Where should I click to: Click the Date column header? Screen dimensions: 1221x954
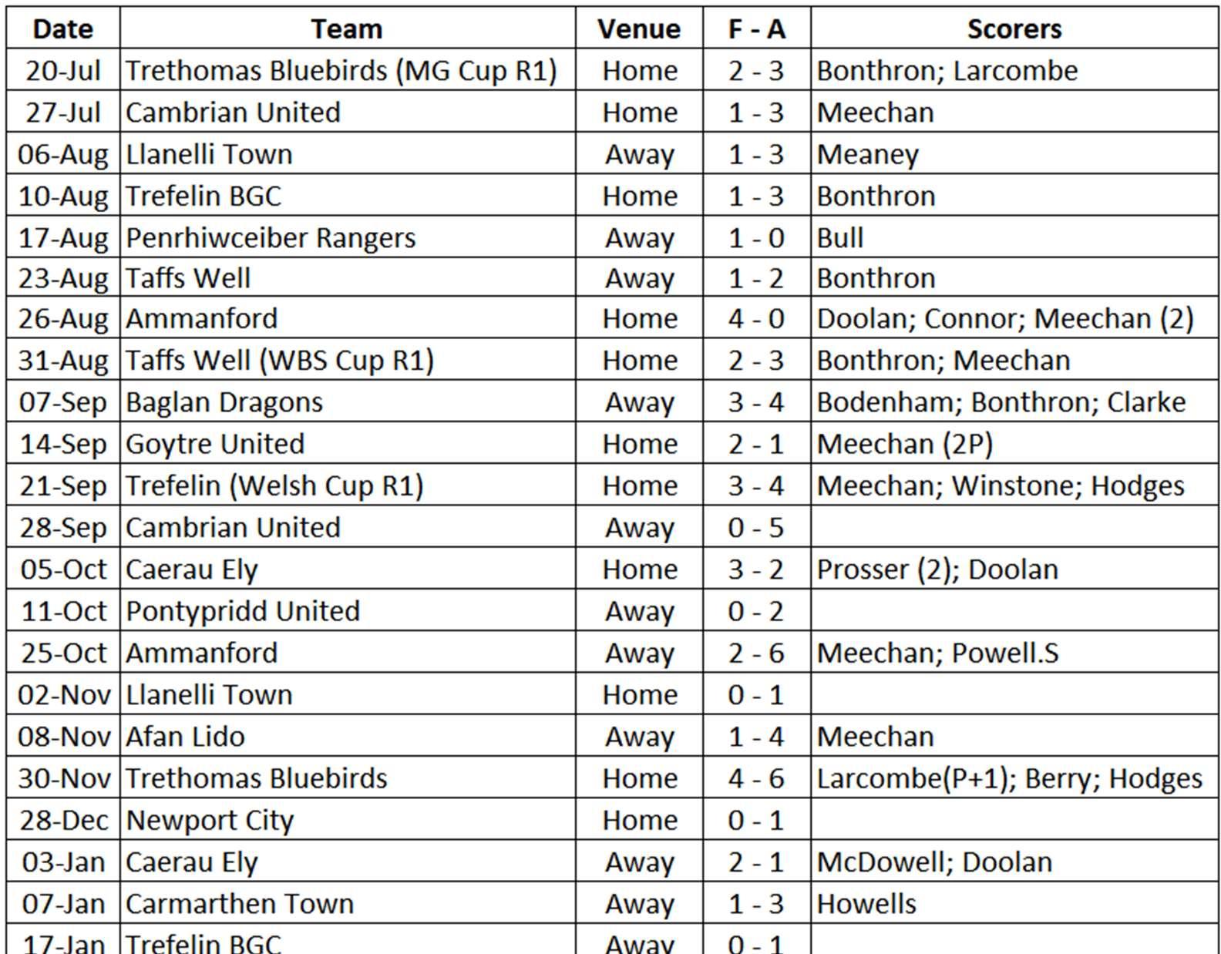click(x=63, y=29)
